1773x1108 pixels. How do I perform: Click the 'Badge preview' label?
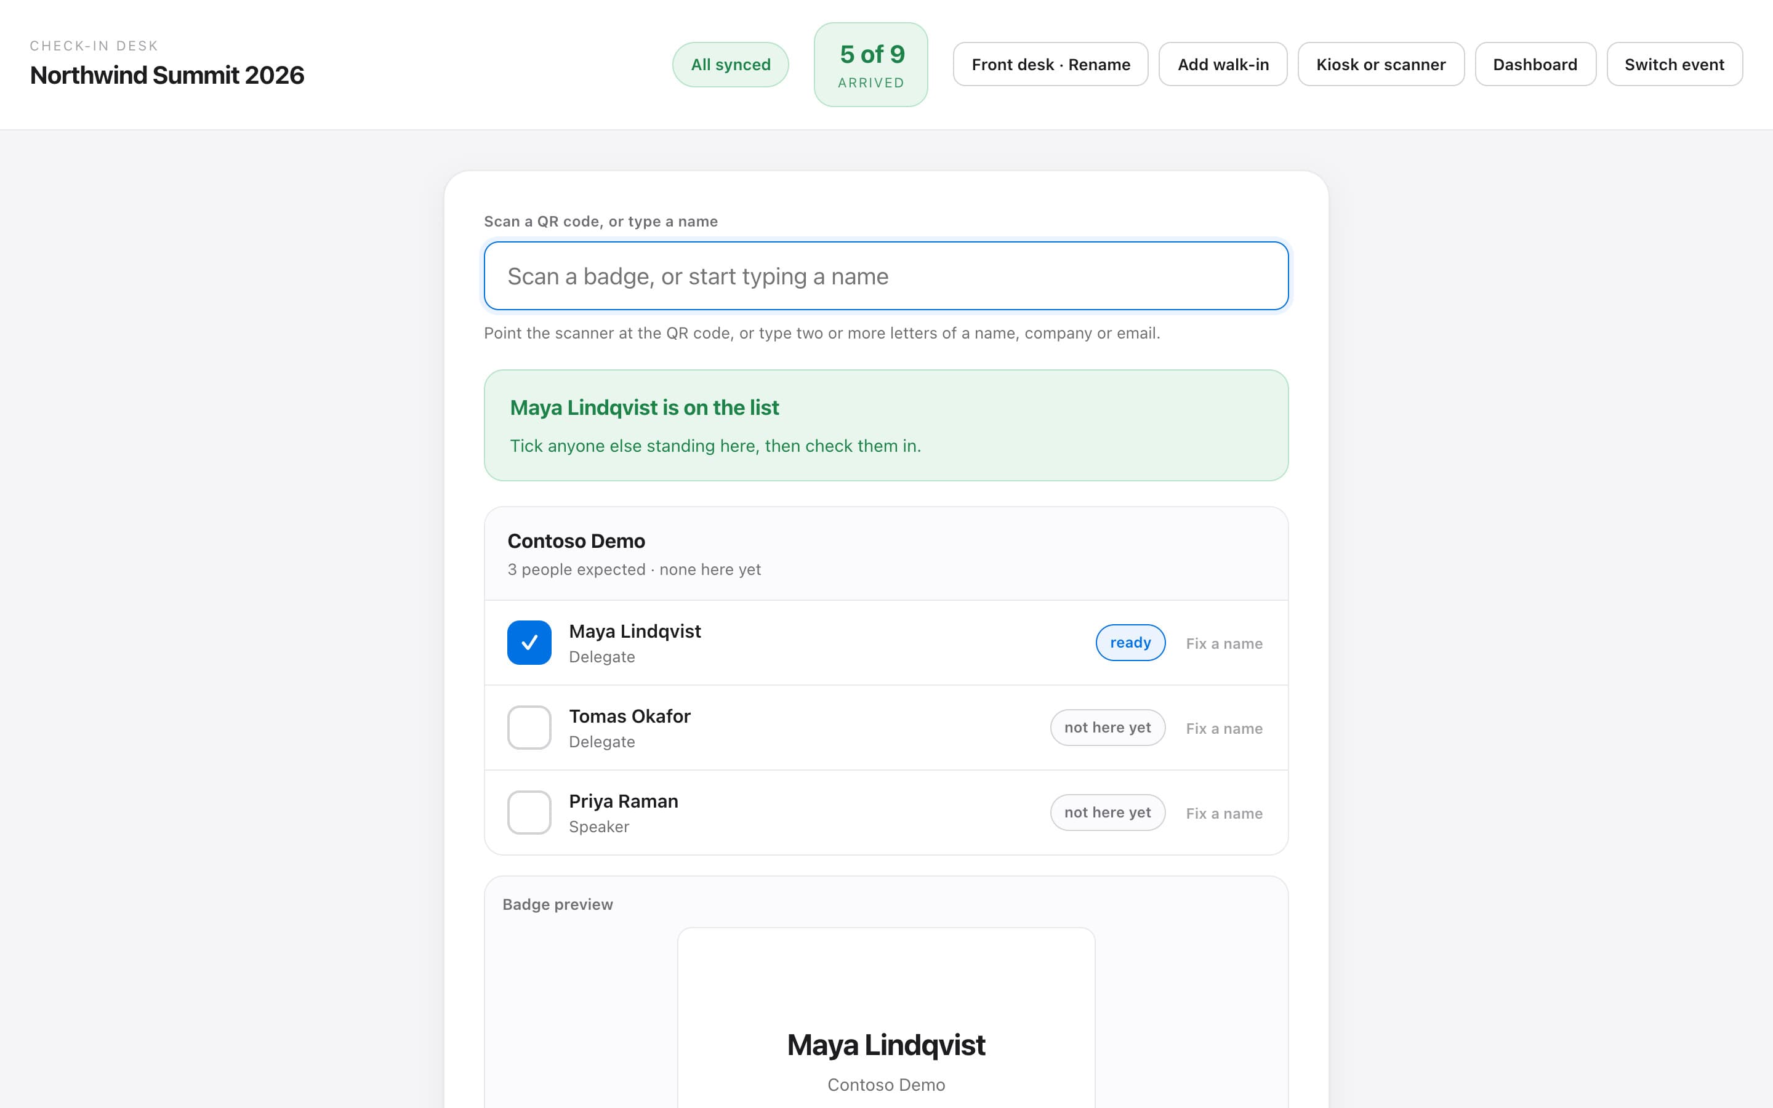[x=558, y=904]
